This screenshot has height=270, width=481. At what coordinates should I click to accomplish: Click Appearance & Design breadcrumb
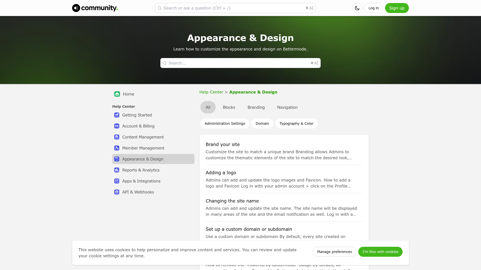[253, 92]
